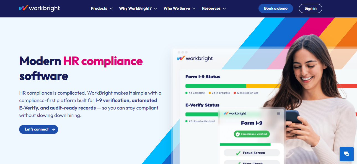Expand the Why WorkBright? dropdown chevron

(x=156, y=9)
